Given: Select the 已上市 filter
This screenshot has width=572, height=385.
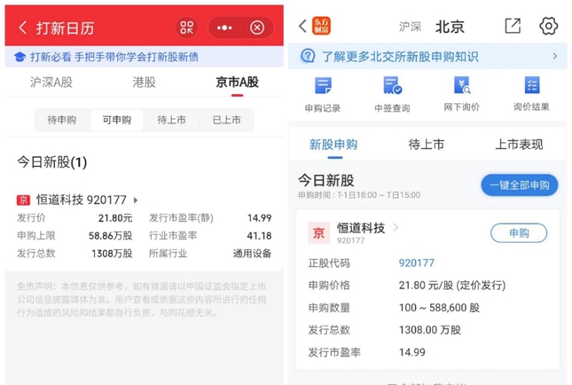Looking at the screenshot, I should (225, 120).
